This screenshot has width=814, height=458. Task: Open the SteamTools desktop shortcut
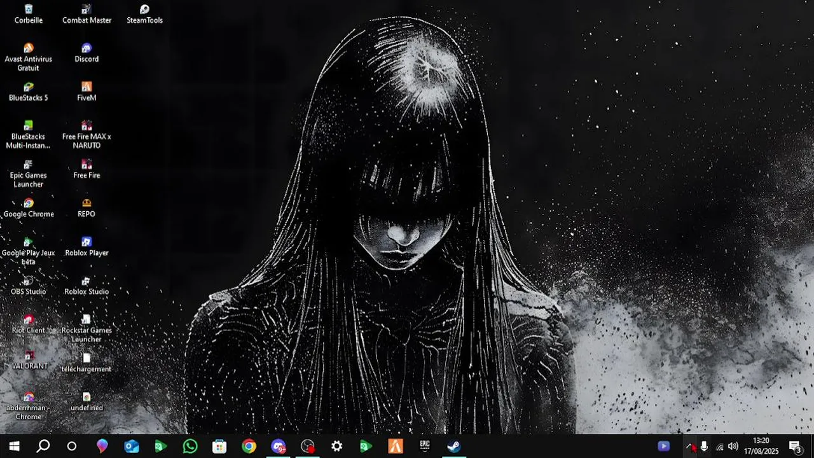tap(144, 14)
